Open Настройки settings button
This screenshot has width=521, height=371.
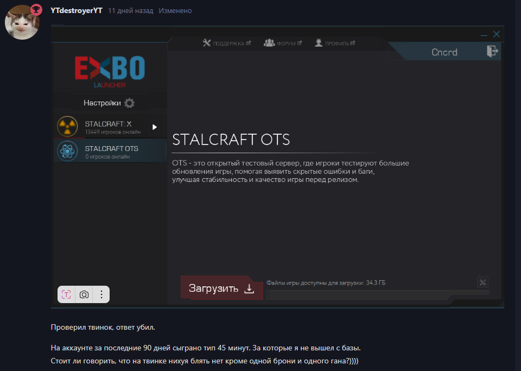[109, 103]
